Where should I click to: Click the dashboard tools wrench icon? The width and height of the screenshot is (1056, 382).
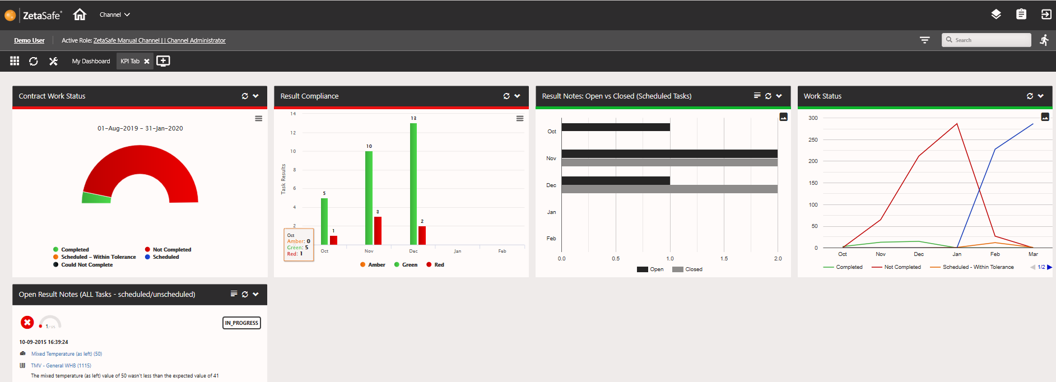coord(53,61)
